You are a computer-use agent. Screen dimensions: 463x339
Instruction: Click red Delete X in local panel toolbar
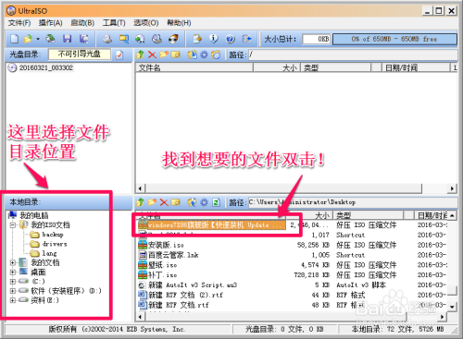coord(164,202)
